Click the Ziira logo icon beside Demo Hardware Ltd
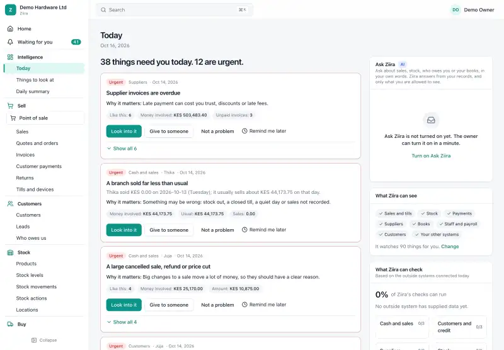Screen dimensions: 504x350 click(x=10, y=10)
